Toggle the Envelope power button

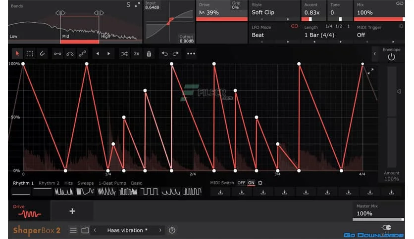tap(391, 57)
